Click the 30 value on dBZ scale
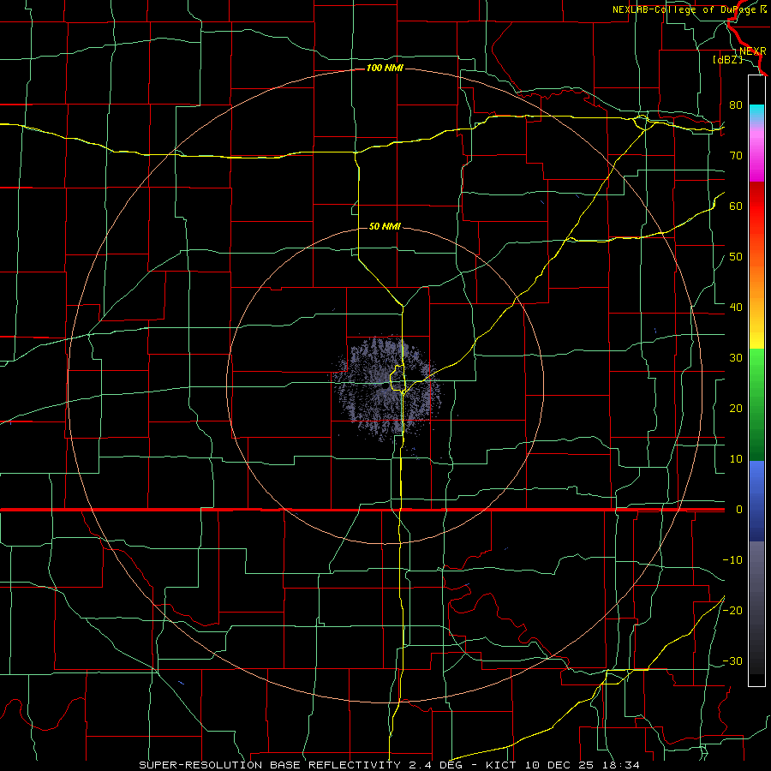 pos(736,358)
